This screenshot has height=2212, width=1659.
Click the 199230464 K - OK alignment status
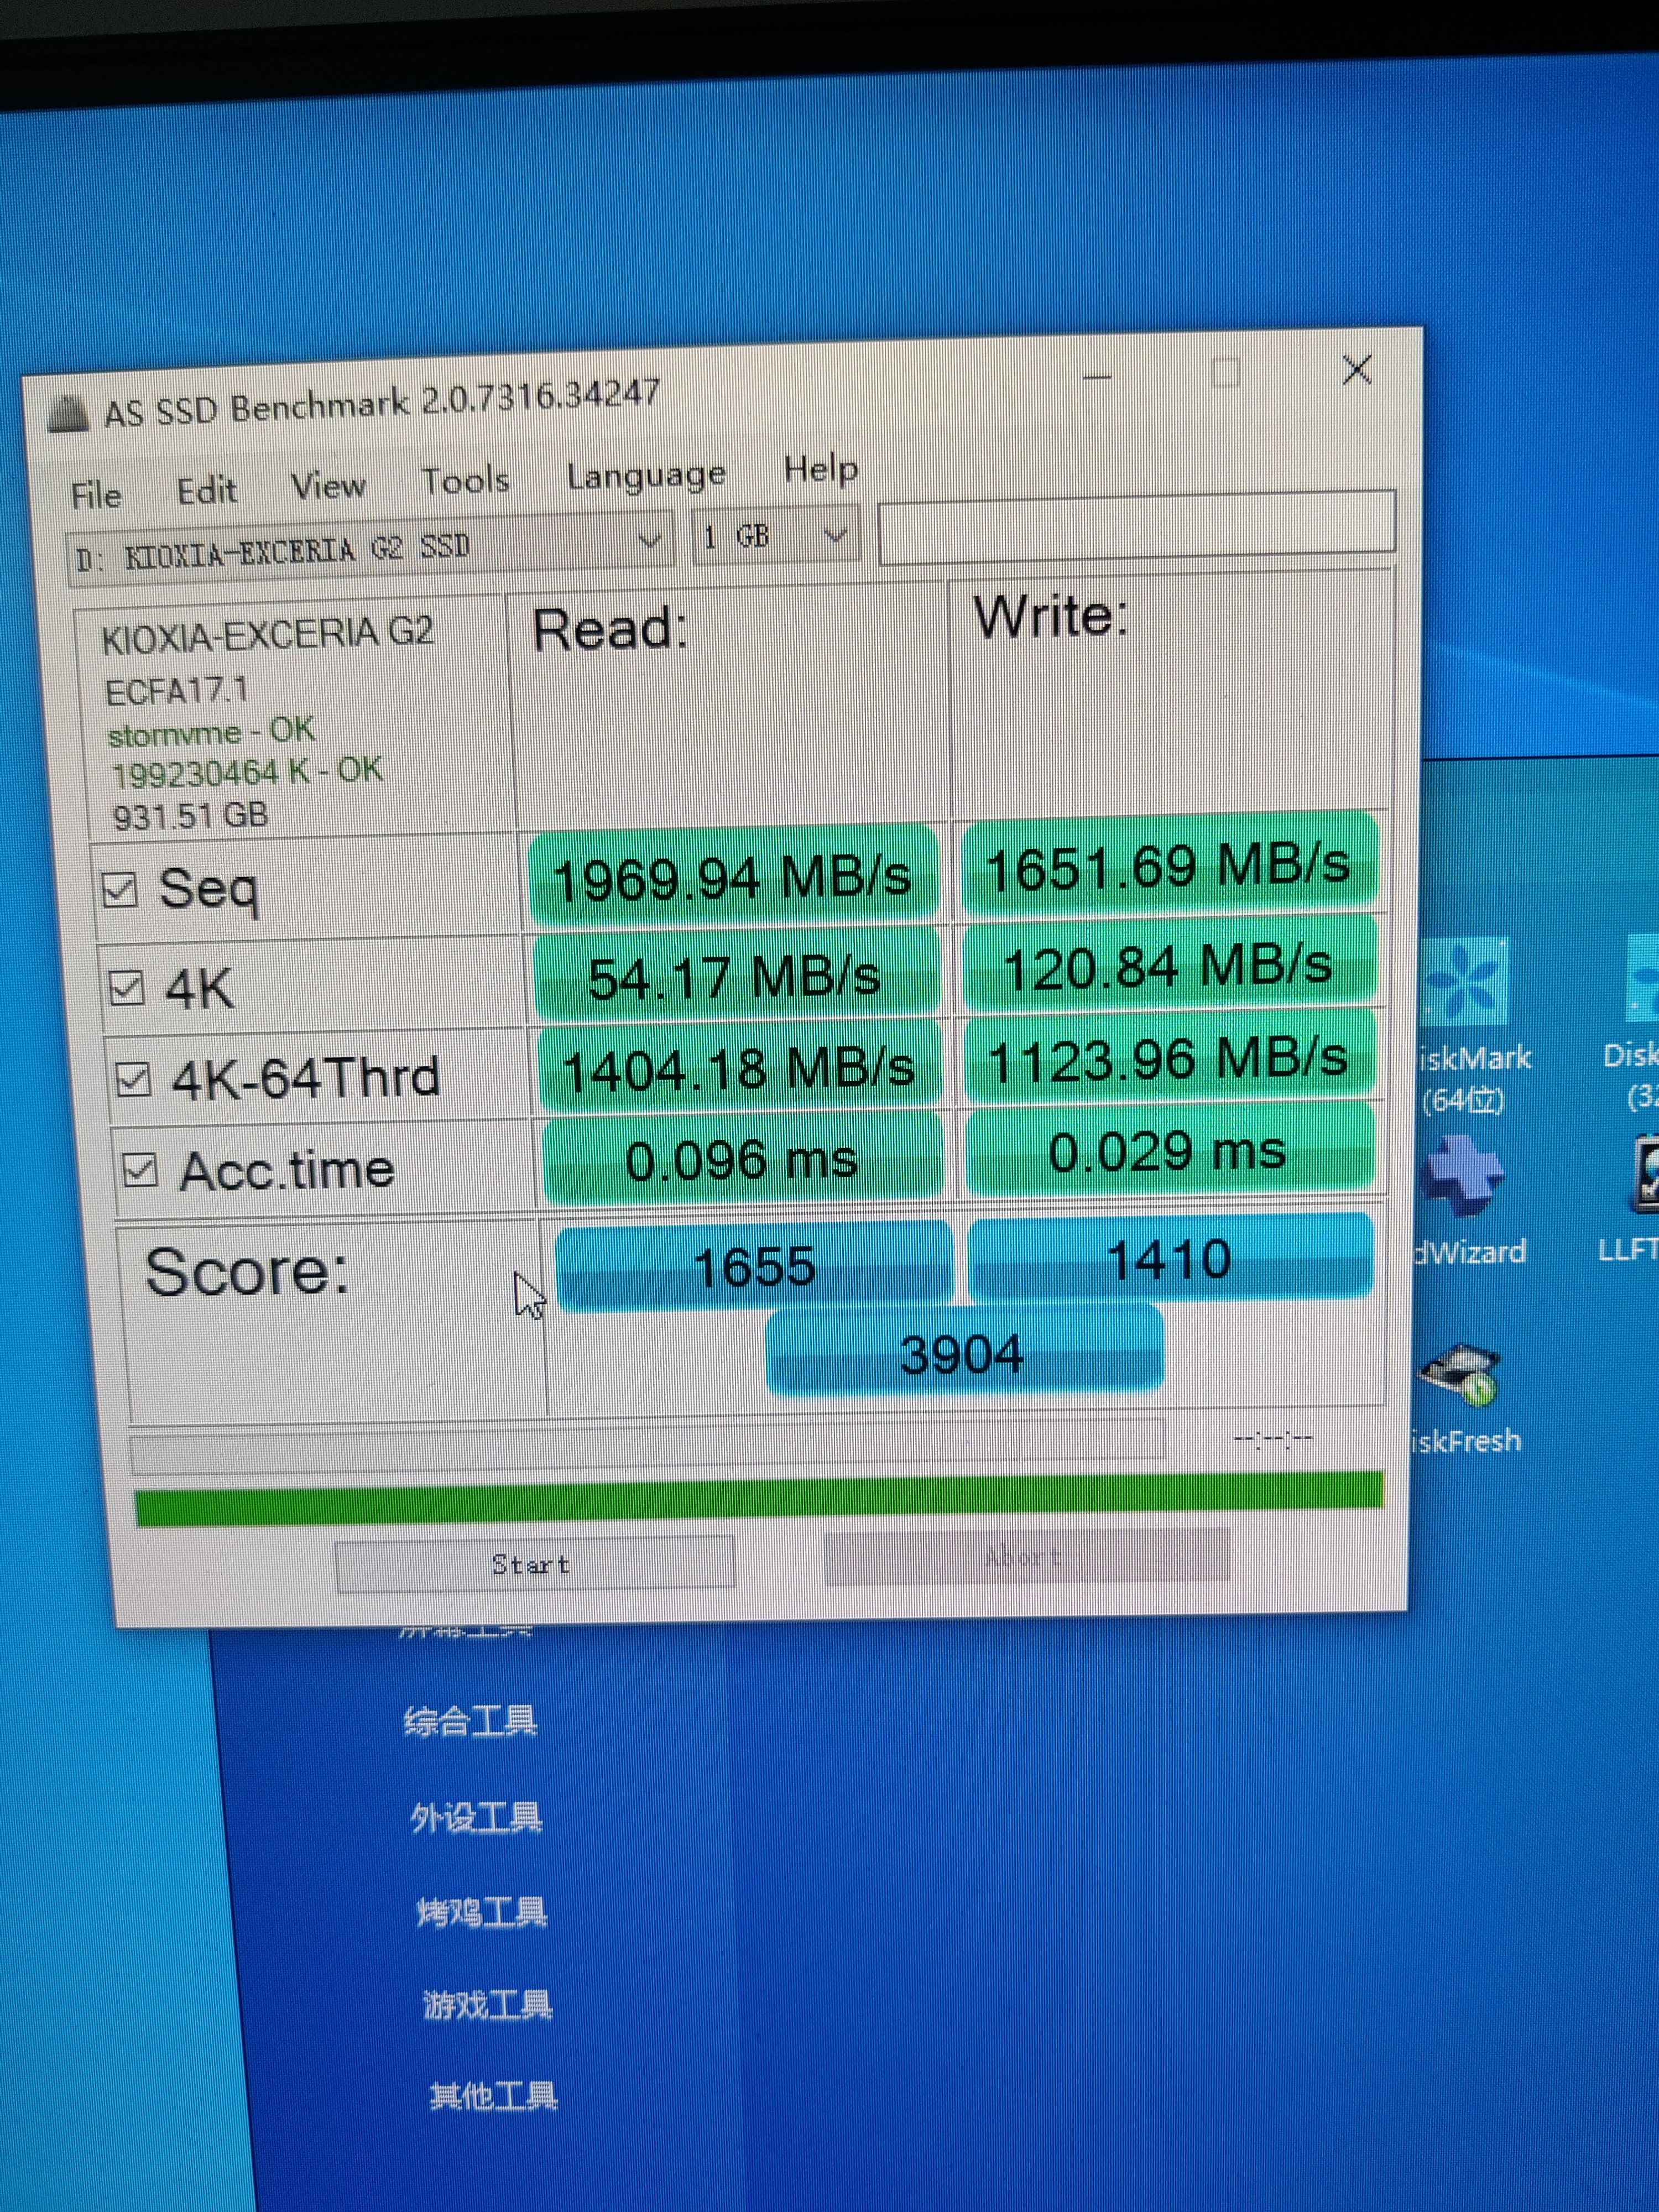(247, 772)
